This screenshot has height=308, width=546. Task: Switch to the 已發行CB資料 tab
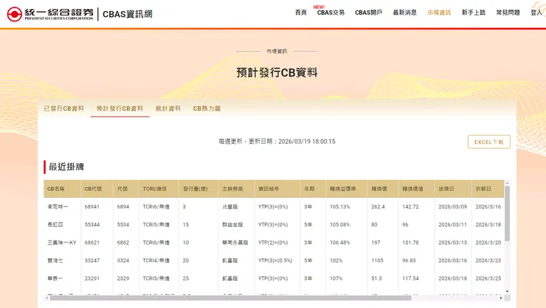[63, 108]
